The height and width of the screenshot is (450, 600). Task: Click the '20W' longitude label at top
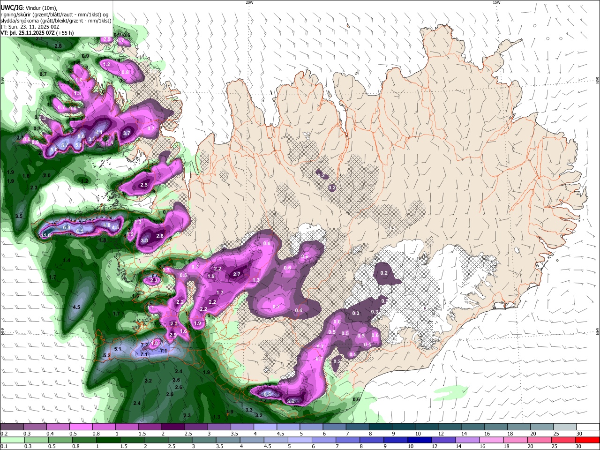point(249,2)
